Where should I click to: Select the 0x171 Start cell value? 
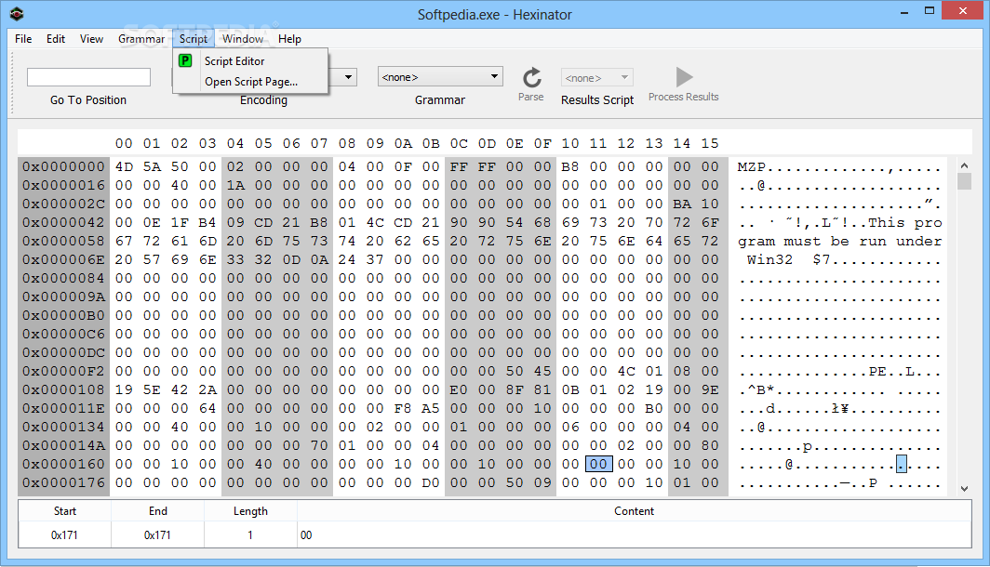64,534
